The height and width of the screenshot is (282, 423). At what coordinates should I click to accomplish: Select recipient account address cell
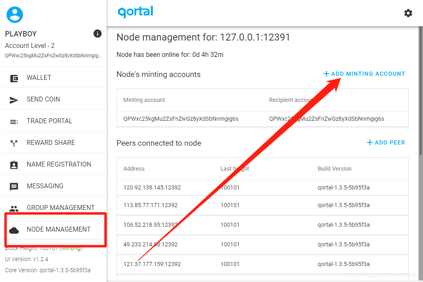(326, 119)
